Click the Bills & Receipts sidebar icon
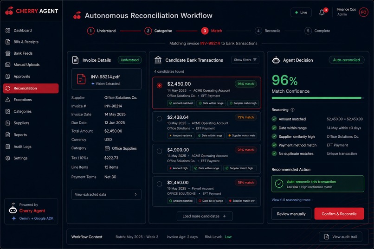Screen dimensions: 374x249 tap(8, 42)
